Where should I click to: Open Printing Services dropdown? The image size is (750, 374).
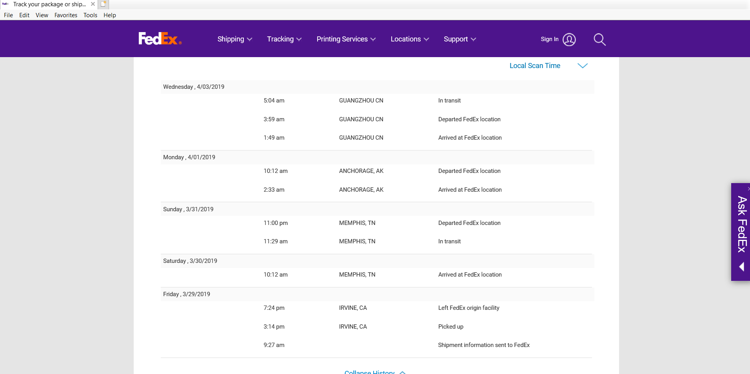pos(346,39)
